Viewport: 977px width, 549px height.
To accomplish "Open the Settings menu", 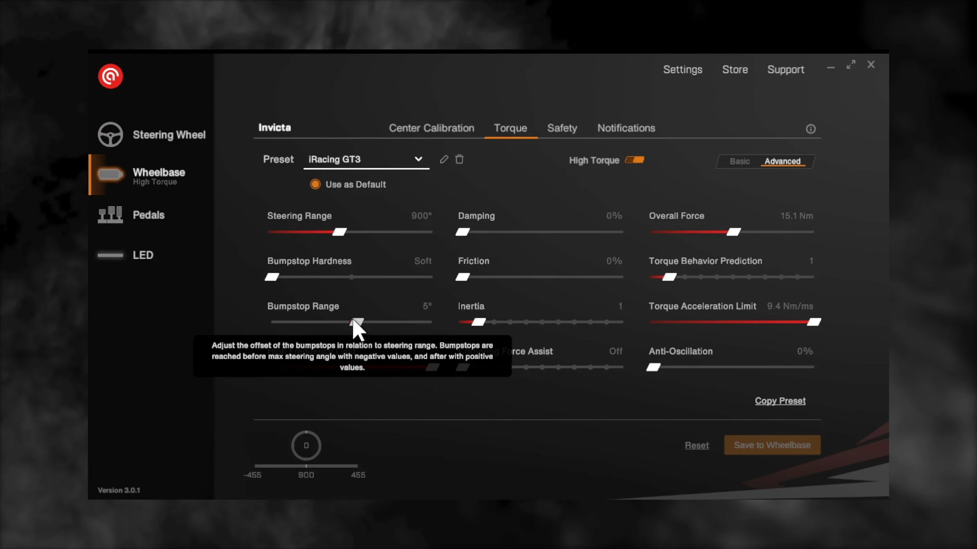I will (x=683, y=70).
